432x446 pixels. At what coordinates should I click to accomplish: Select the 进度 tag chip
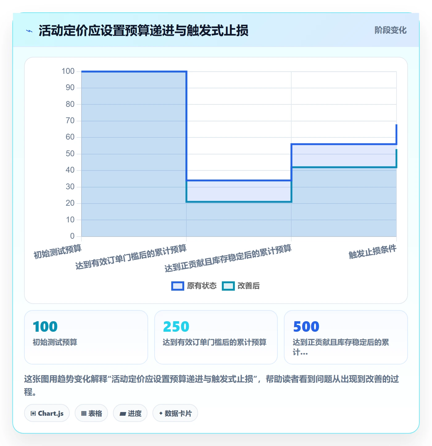tap(130, 413)
